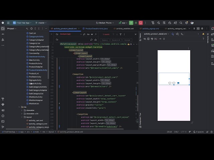Open activity_product_detail.xml preview file dropdown
This screenshot has height=160, width=214.
156,34
